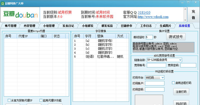Toggle 起用代理IP功能 checkbox
The width and height of the screenshot is (200, 105).
click(41, 101)
